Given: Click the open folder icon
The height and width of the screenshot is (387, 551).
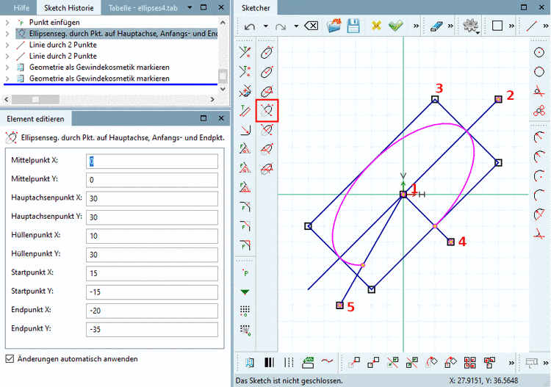Looking at the screenshot, I should [x=334, y=26].
